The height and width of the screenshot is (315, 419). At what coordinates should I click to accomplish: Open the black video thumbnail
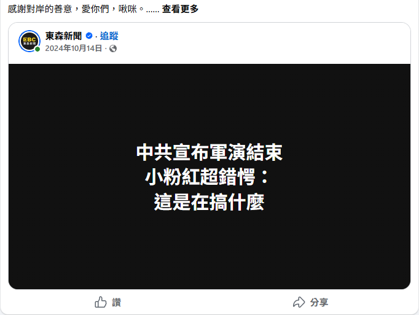click(209, 176)
